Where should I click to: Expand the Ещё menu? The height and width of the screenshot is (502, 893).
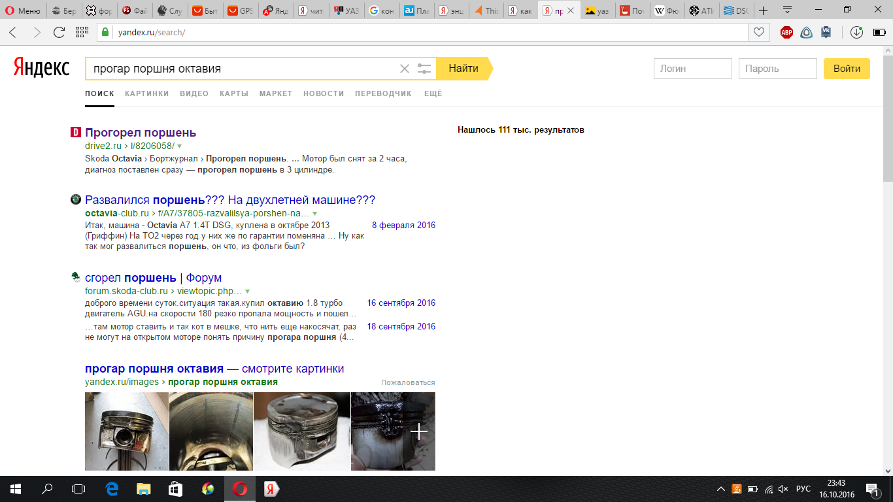(x=433, y=93)
